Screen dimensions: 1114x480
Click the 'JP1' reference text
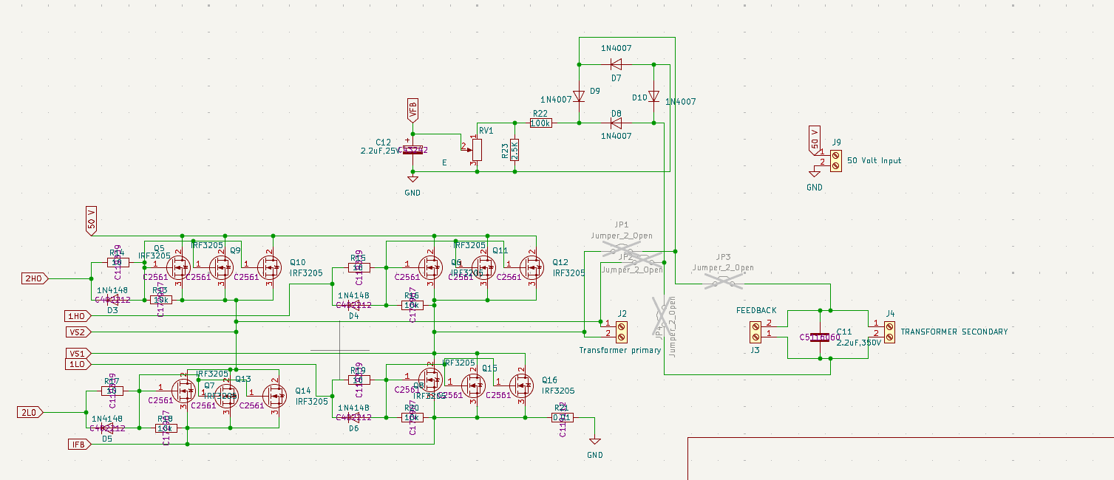click(621, 224)
